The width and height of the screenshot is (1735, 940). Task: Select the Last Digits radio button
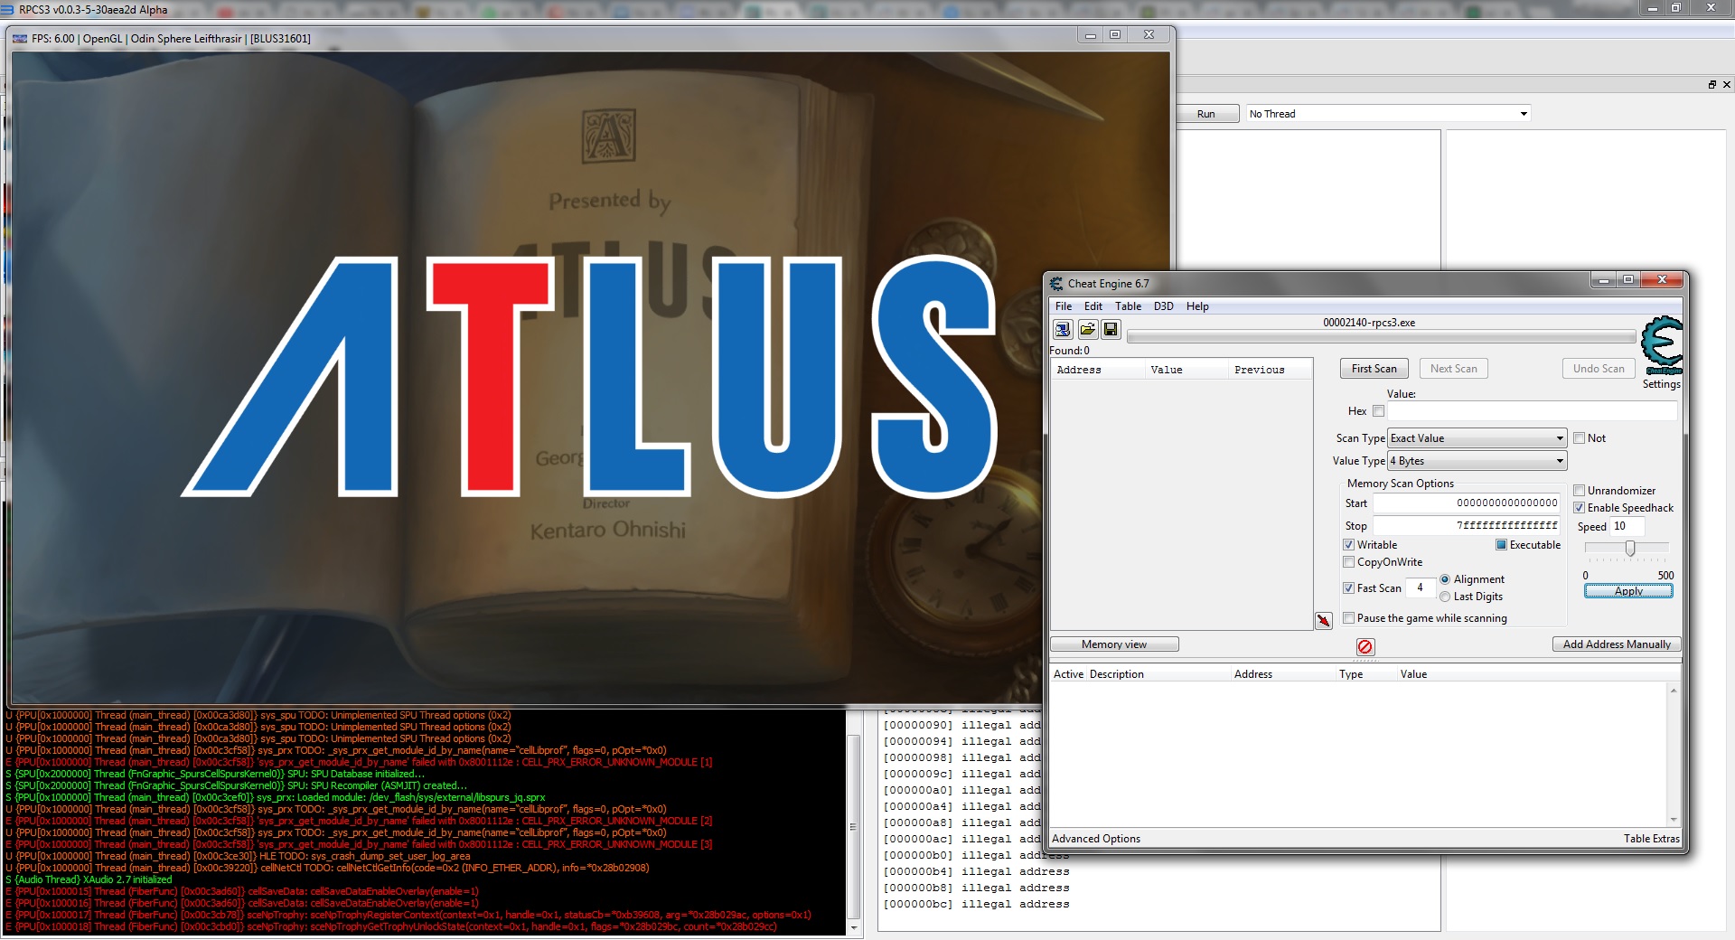click(1445, 597)
